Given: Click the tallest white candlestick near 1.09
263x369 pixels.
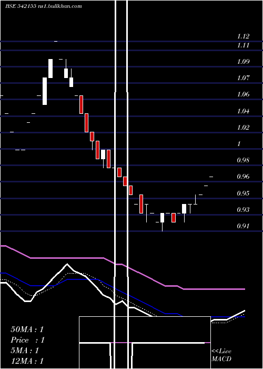Looking at the screenshot, I should coord(50,69).
